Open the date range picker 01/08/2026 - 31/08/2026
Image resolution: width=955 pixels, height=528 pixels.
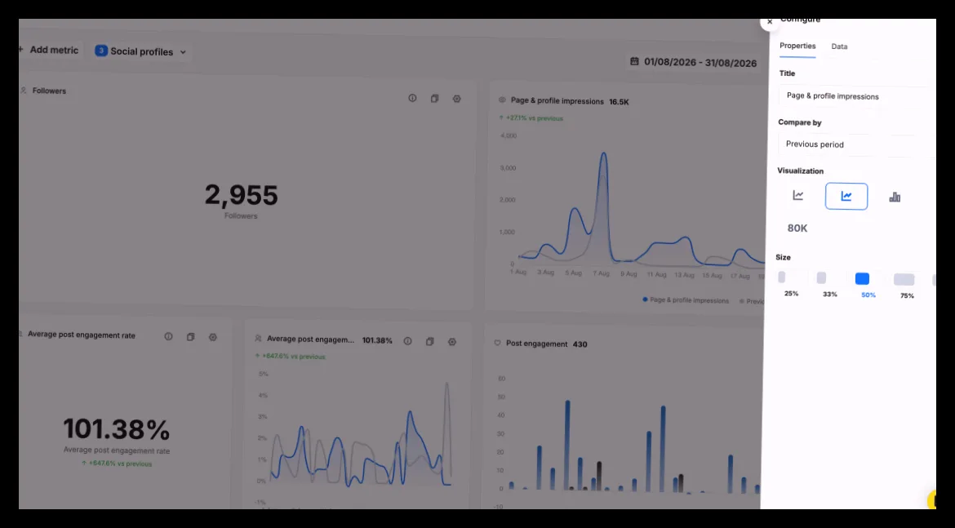pos(694,62)
